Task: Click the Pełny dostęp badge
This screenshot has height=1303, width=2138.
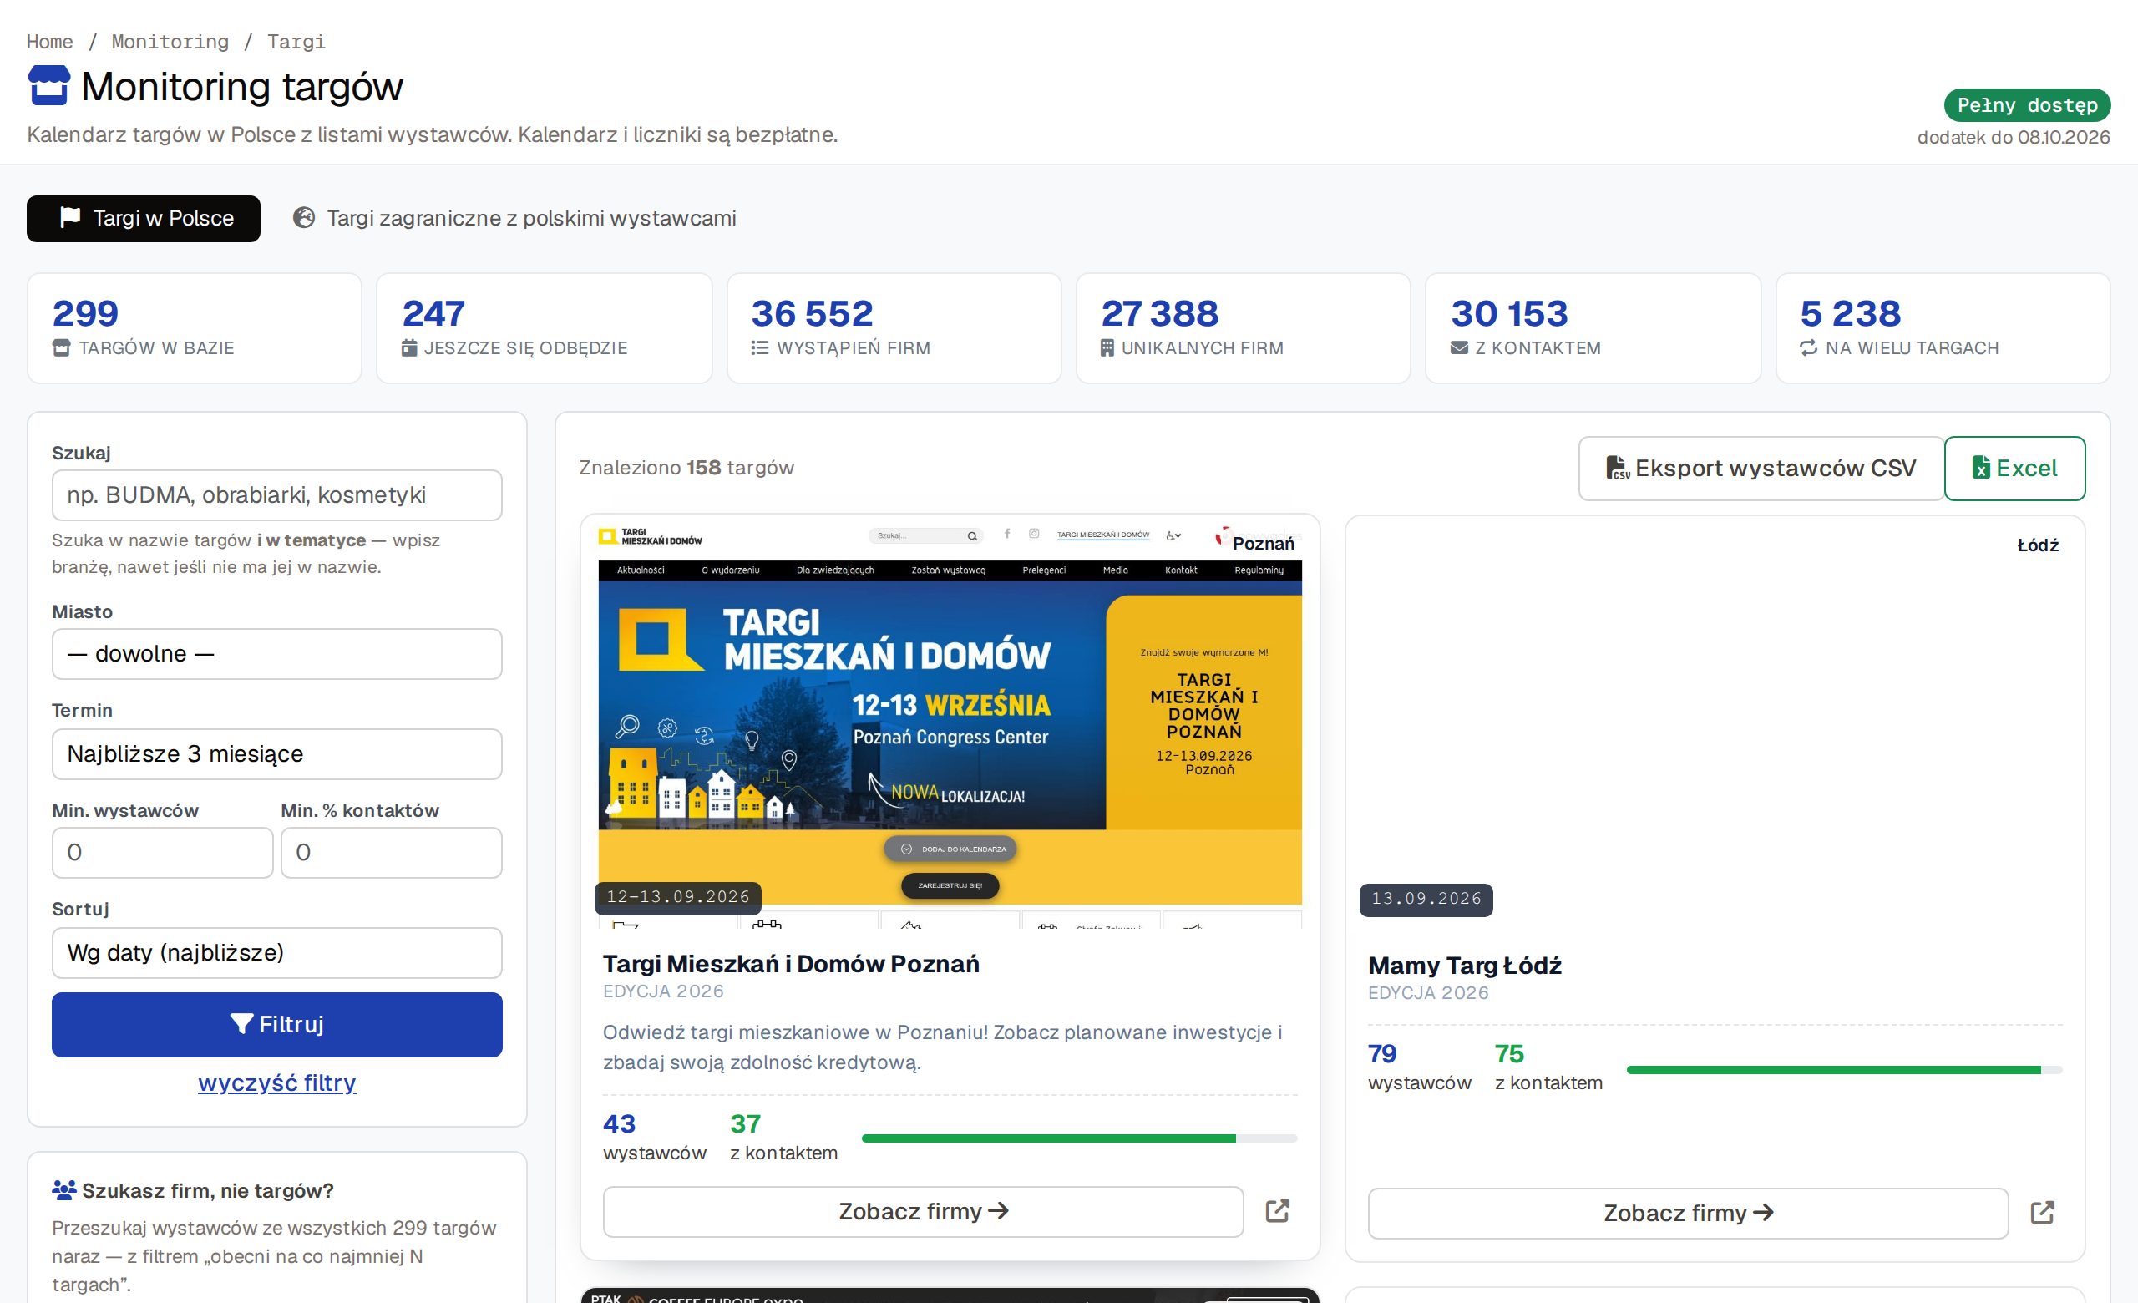Action: tap(2027, 105)
